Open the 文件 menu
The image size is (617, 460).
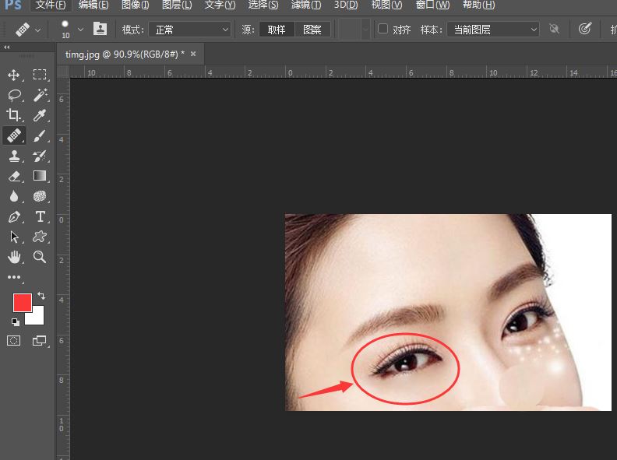[x=51, y=5]
